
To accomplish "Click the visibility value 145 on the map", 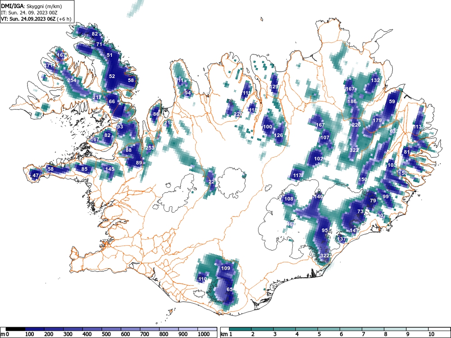I will [110, 169].
